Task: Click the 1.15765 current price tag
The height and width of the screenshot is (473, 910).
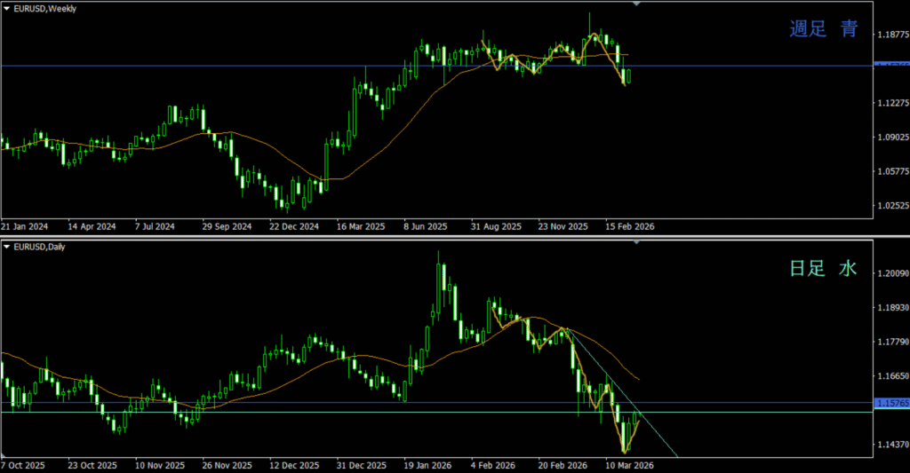Action: 890,403
